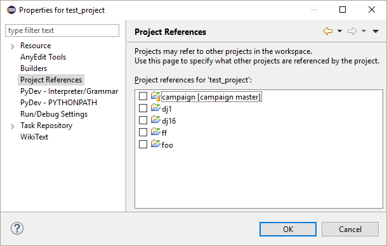Viewport: 387px width, 246px height.
Task: Click the foo project folder icon
Action: [x=155, y=144]
